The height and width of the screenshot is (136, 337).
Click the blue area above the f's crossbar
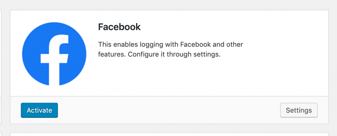click(x=34, y=43)
